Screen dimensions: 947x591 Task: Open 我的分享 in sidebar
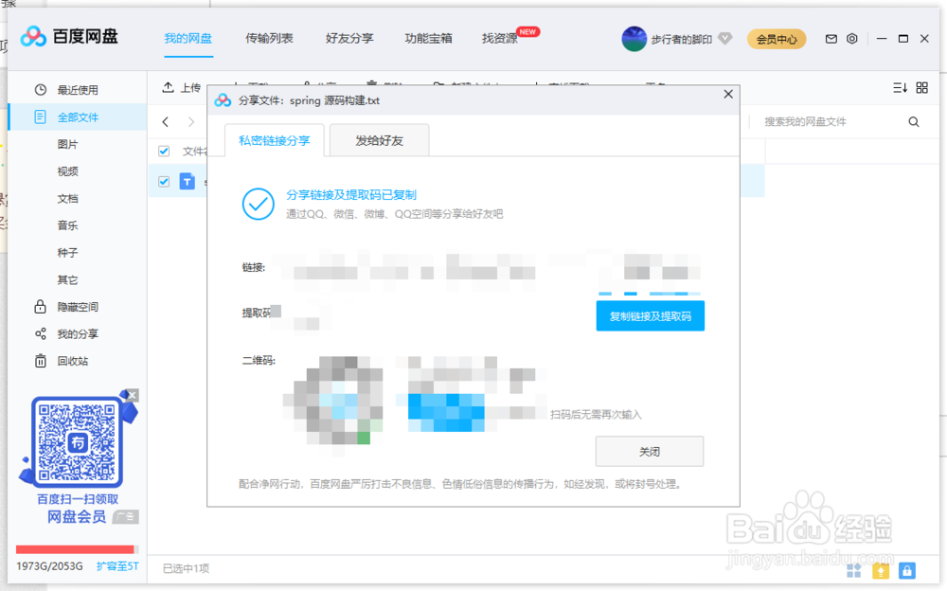pyautogui.click(x=78, y=333)
